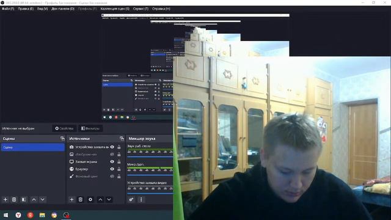Remove selected scene with trash icon
391x220 pixels.
coord(14,200)
